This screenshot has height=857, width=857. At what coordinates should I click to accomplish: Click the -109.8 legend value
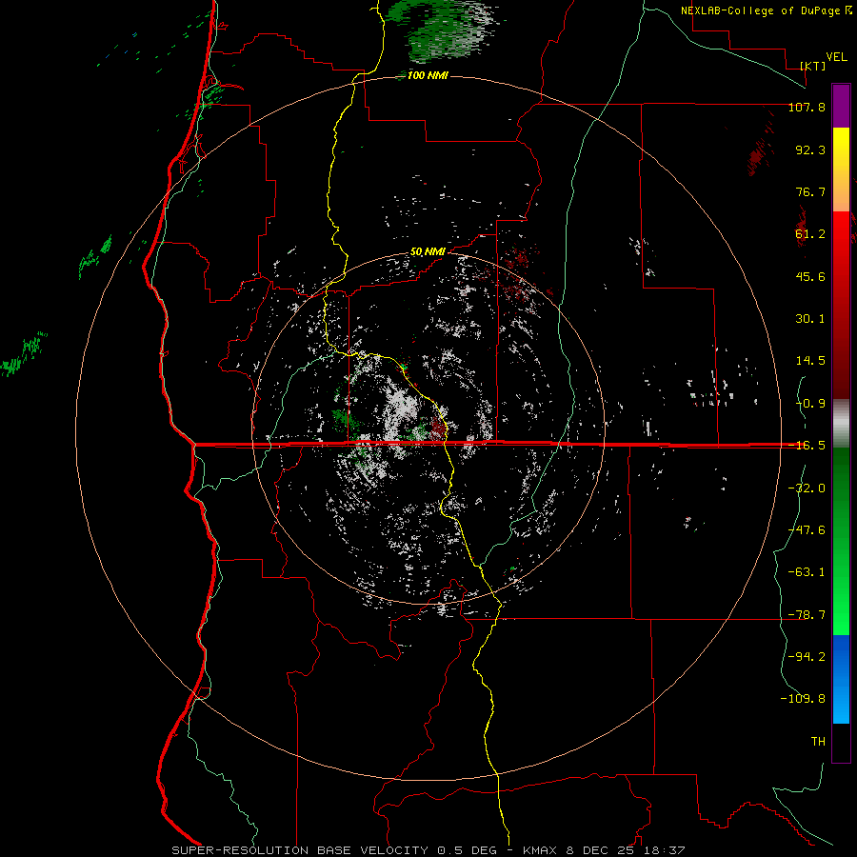point(803,699)
